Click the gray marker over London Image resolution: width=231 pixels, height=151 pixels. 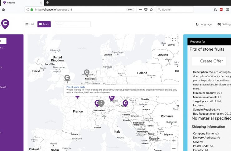pyautogui.click(x=67, y=78)
